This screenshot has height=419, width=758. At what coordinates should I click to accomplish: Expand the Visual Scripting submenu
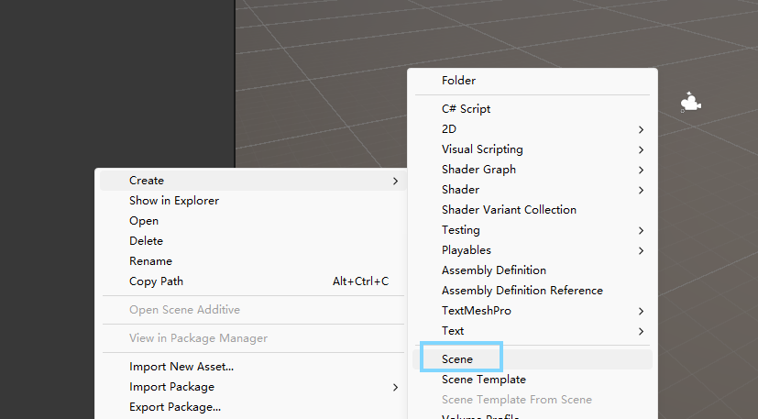(x=482, y=149)
